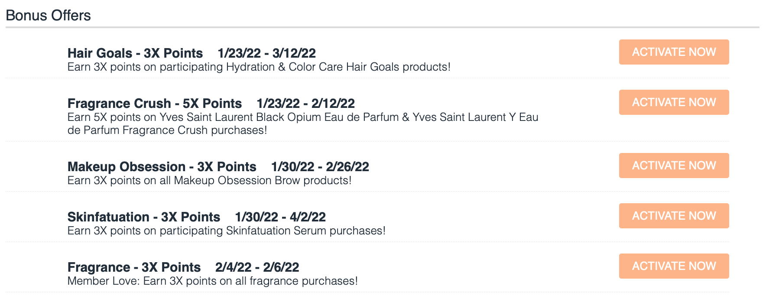This screenshot has width=766, height=299.
Task: Click the Bonus Offers heading
Action: 48,15
